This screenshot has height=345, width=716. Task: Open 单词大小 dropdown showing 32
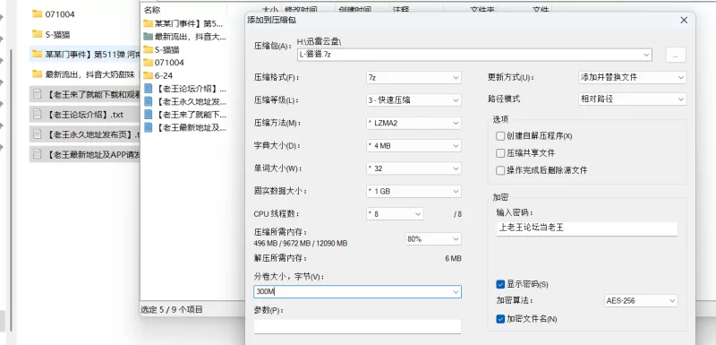tap(413, 168)
